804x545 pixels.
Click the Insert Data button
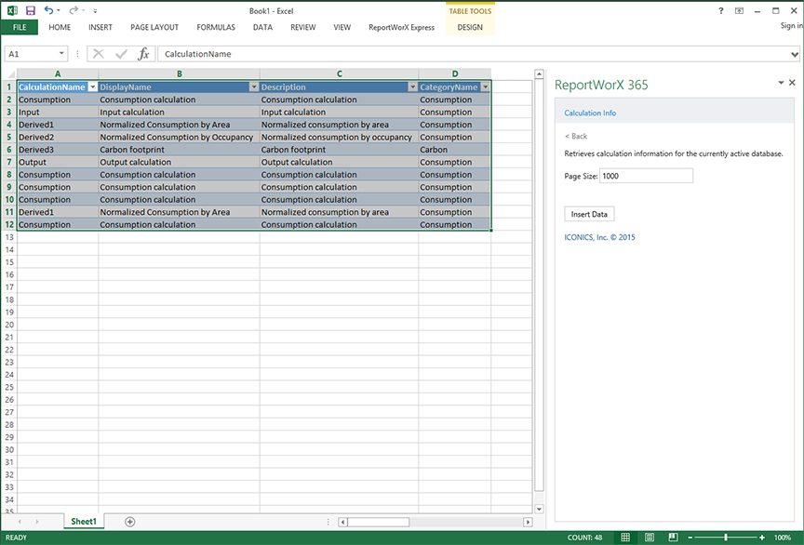point(589,214)
